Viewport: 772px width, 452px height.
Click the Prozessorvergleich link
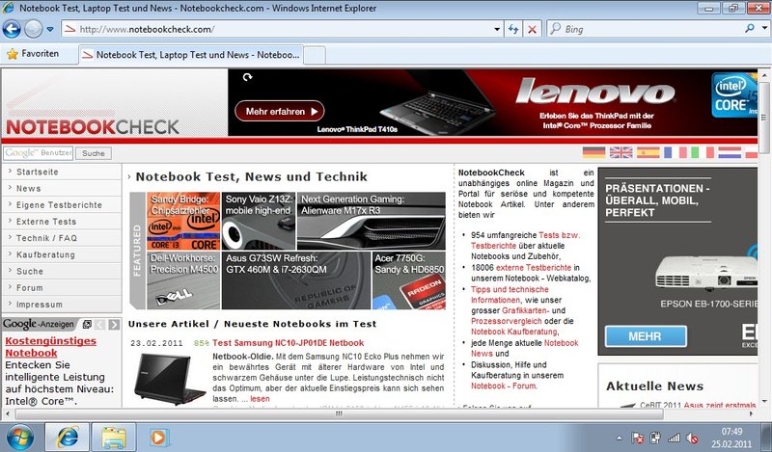(x=506, y=321)
